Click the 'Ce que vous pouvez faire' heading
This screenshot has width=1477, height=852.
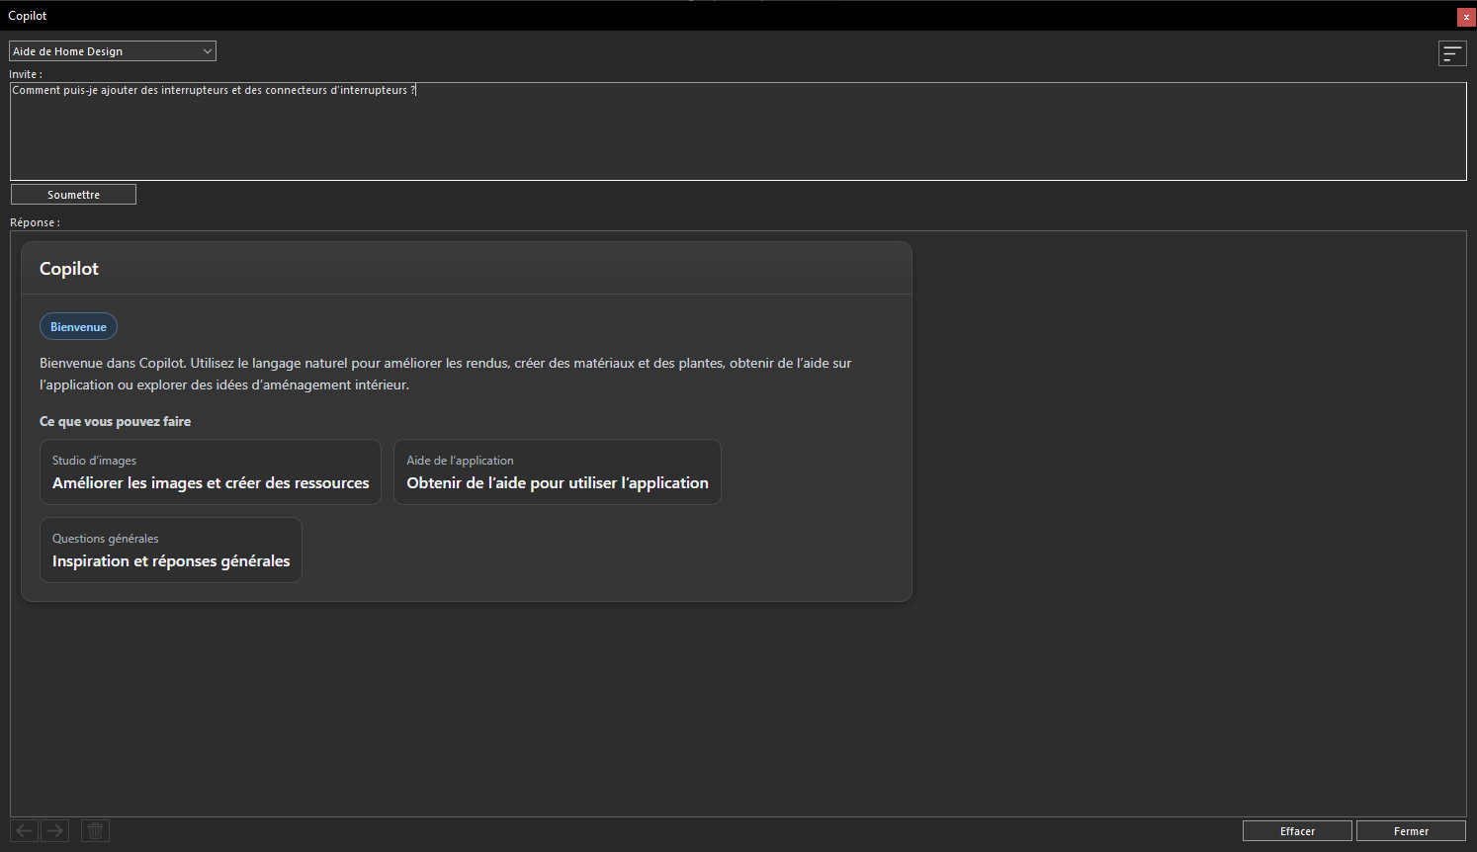(x=116, y=422)
